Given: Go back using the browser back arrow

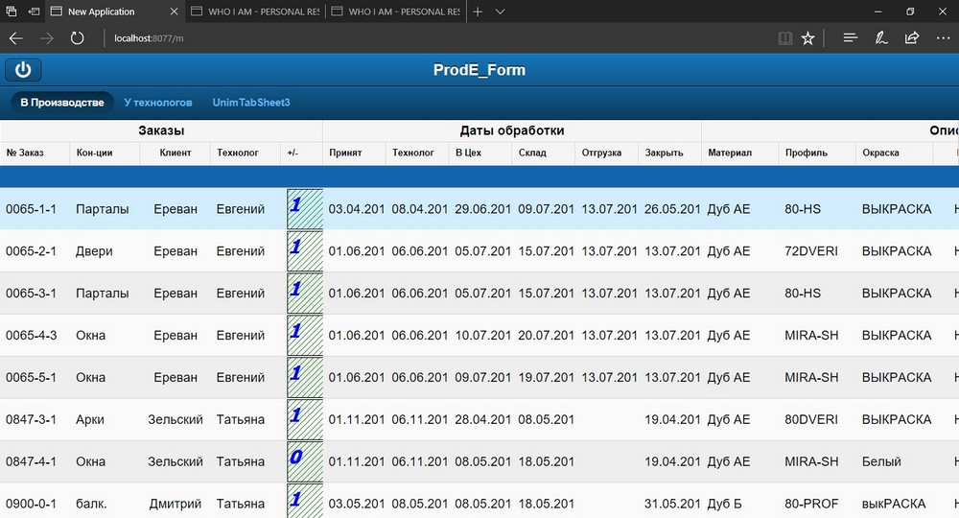Looking at the screenshot, I should [x=16, y=38].
